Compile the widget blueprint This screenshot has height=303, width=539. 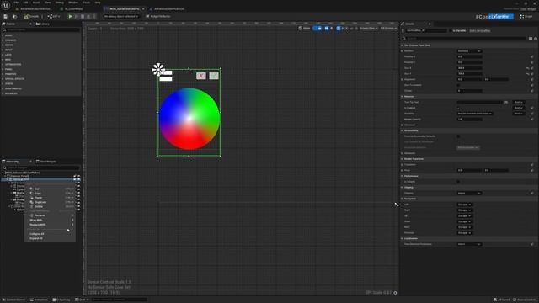(31, 16)
